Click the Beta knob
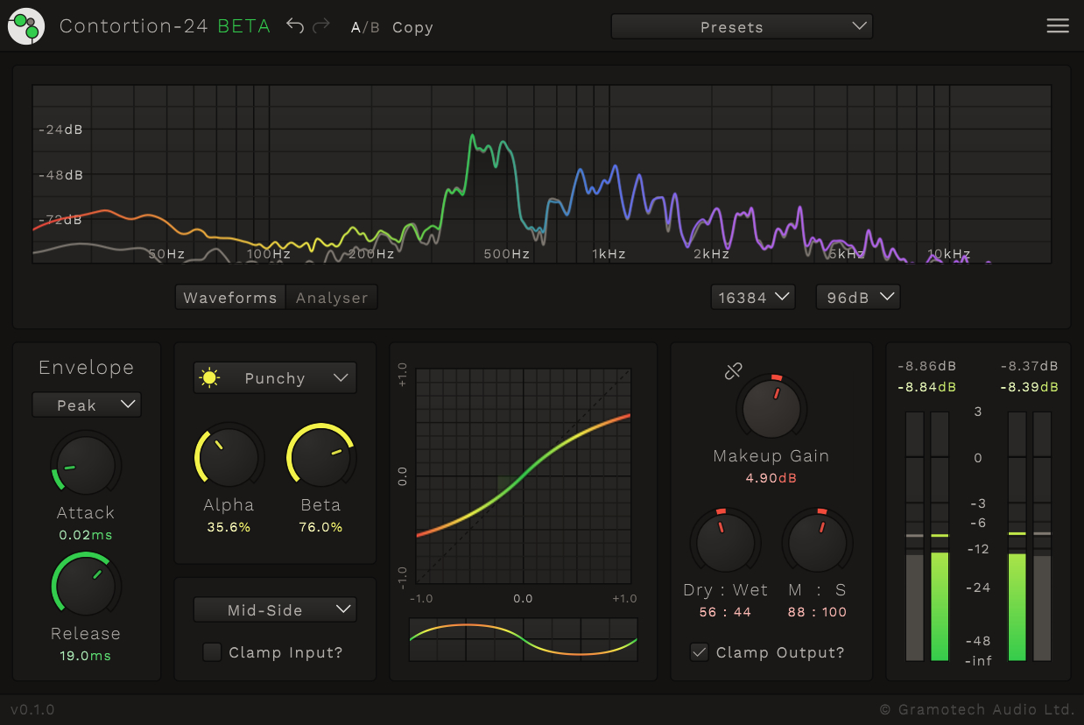This screenshot has height=725, width=1084. (x=320, y=457)
